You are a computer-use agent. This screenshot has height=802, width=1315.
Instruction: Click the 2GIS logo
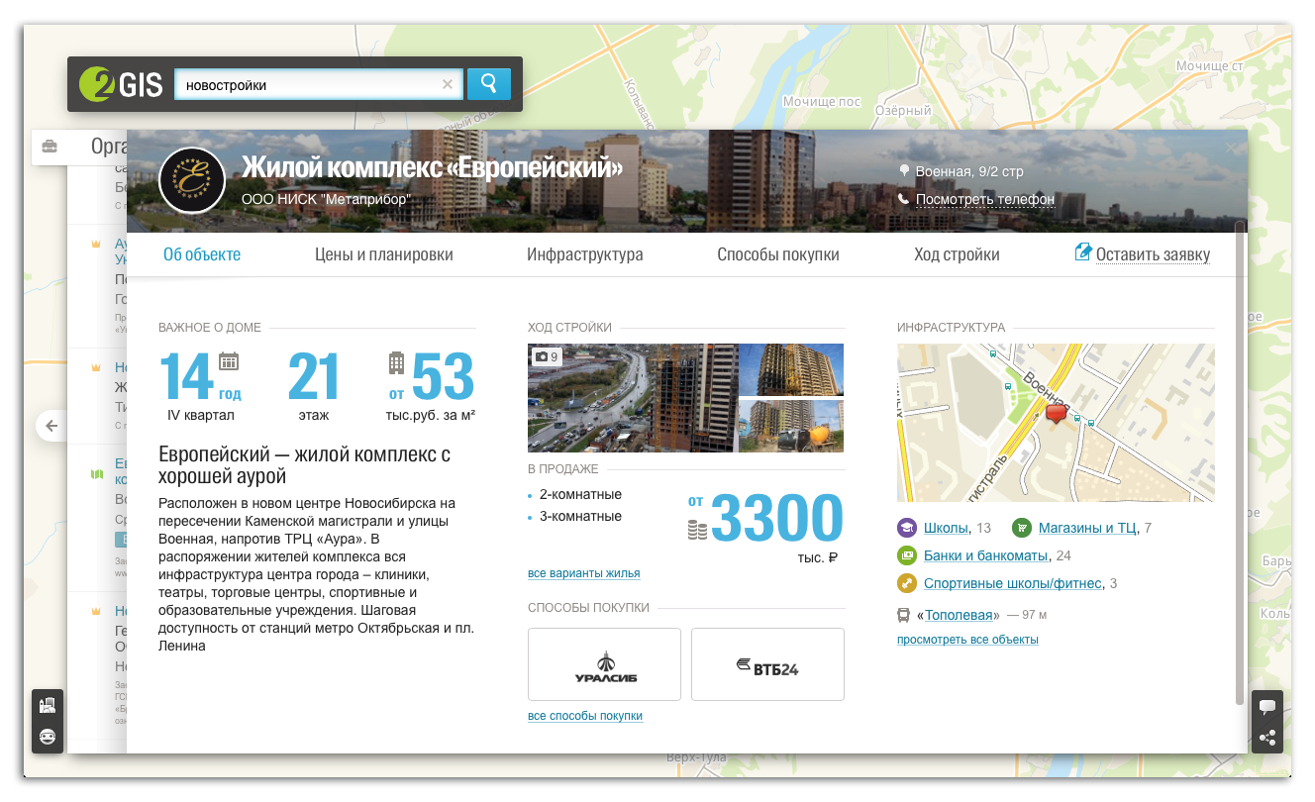click(x=121, y=84)
